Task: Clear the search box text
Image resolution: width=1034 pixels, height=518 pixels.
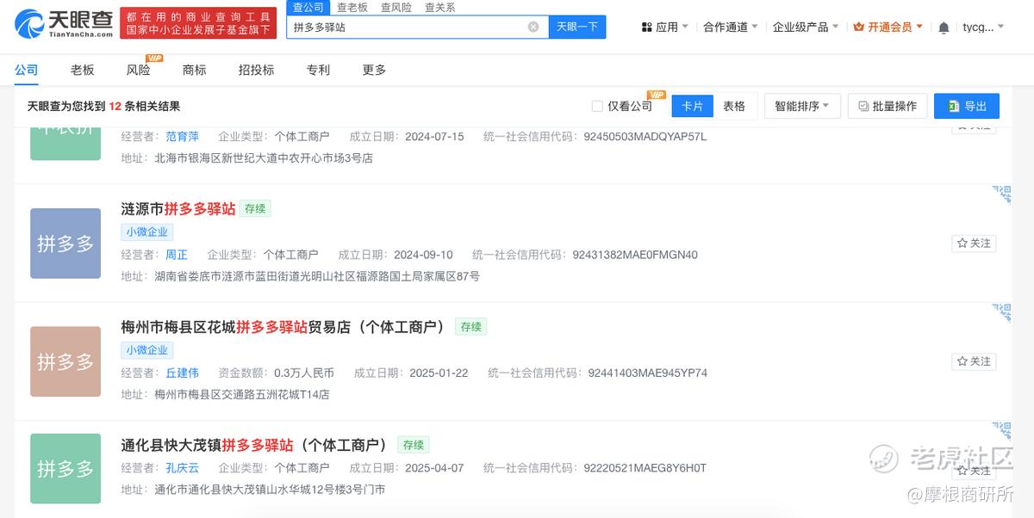Action: click(x=533, y=27)
